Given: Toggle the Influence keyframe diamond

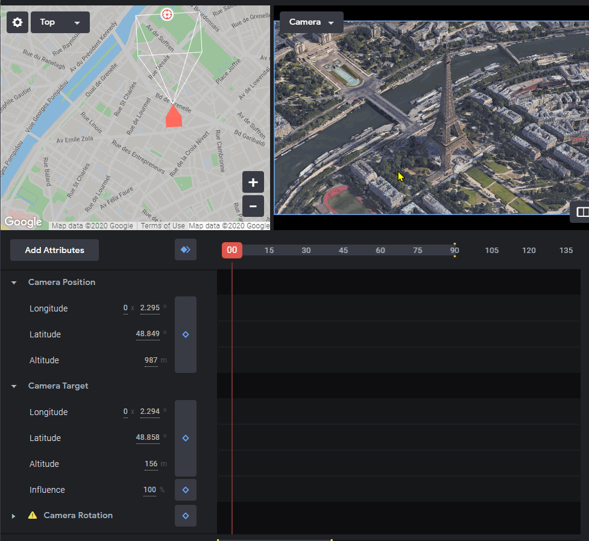Looking at the screenshot, I should click(x=186, y=490).
